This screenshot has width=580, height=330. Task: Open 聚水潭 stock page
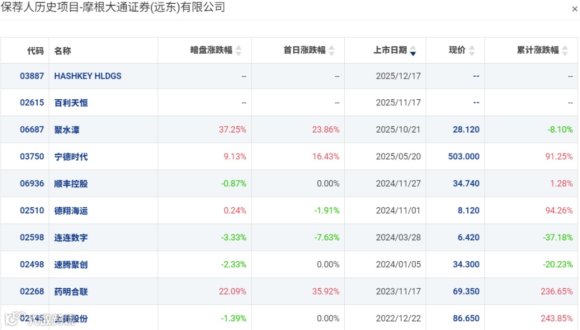[67, 130]
